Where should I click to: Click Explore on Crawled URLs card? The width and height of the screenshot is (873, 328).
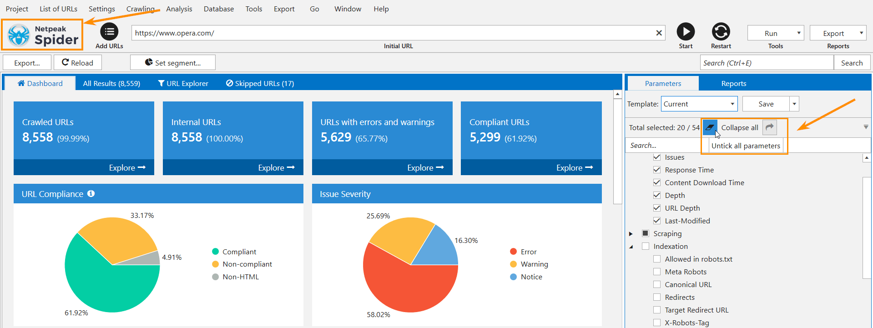[x=127, y=167]
